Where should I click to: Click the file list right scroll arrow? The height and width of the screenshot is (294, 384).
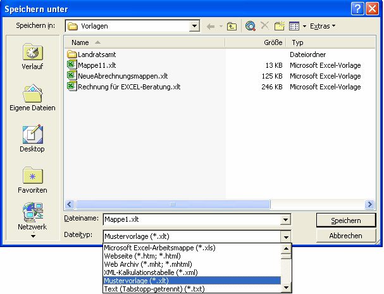[370, 204]
